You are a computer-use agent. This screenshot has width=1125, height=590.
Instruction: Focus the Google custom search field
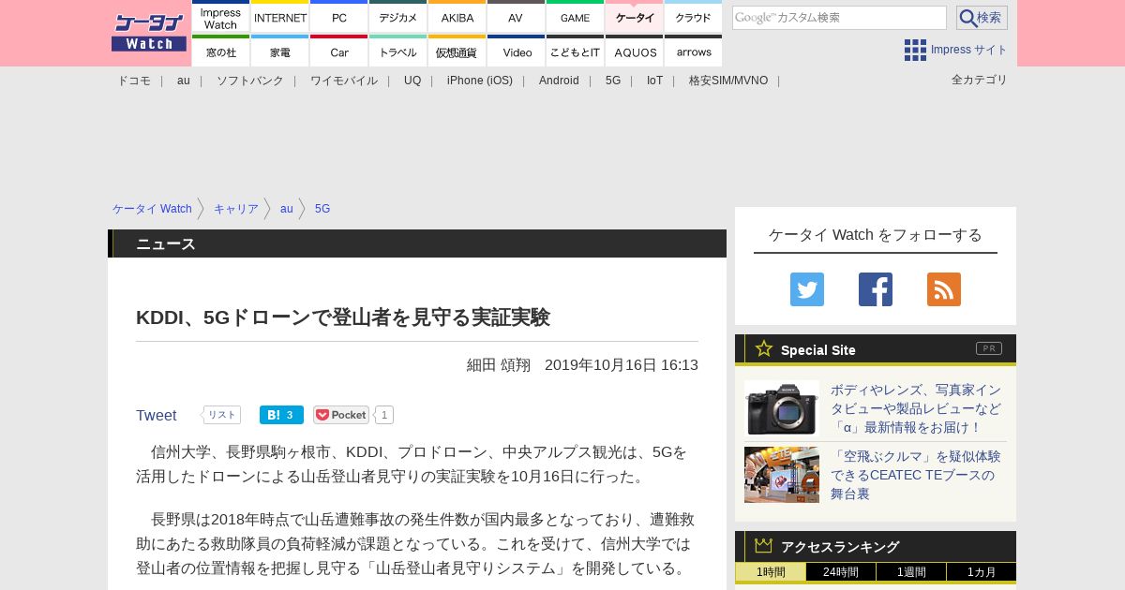coord(839,18)
